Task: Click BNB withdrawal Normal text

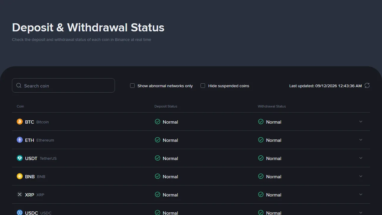Action: coord(274,176)
